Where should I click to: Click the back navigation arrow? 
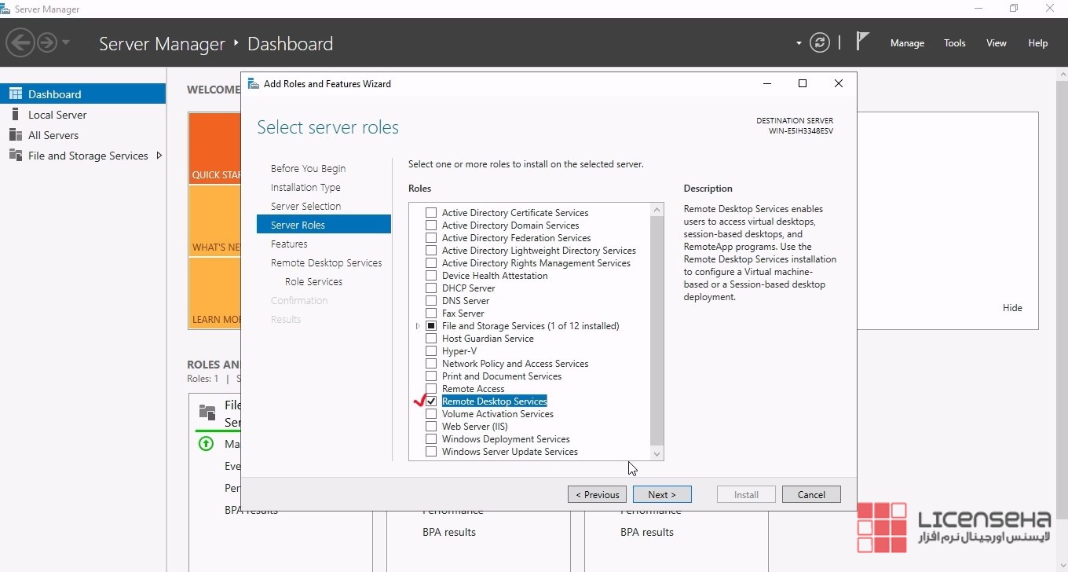(x=20, y=42)
